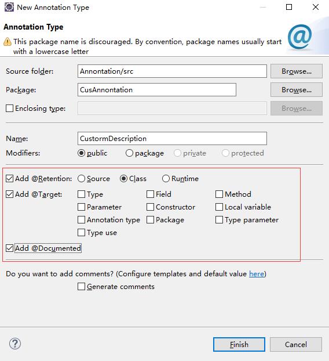Viewport: 329px width, 361px height.
Task: Tick the Package target checkbox
Action: (x=150, y=220)
